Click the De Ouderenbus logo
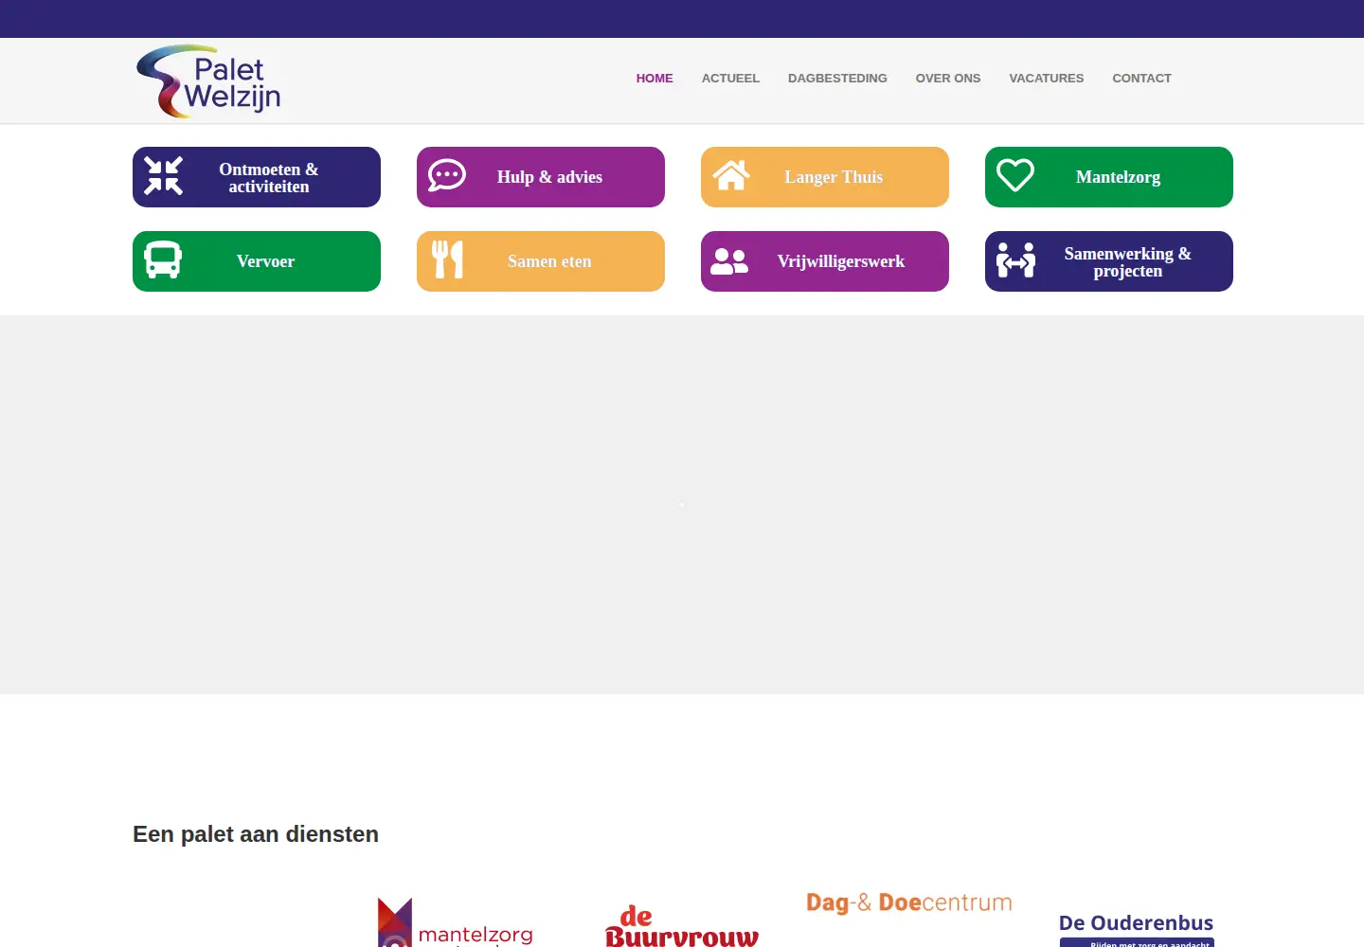The height and width of the screenshot is (947, 1364). tap(1137, 929)
